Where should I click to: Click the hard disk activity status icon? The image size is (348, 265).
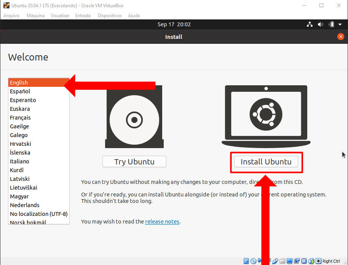[x=246, y=261]
